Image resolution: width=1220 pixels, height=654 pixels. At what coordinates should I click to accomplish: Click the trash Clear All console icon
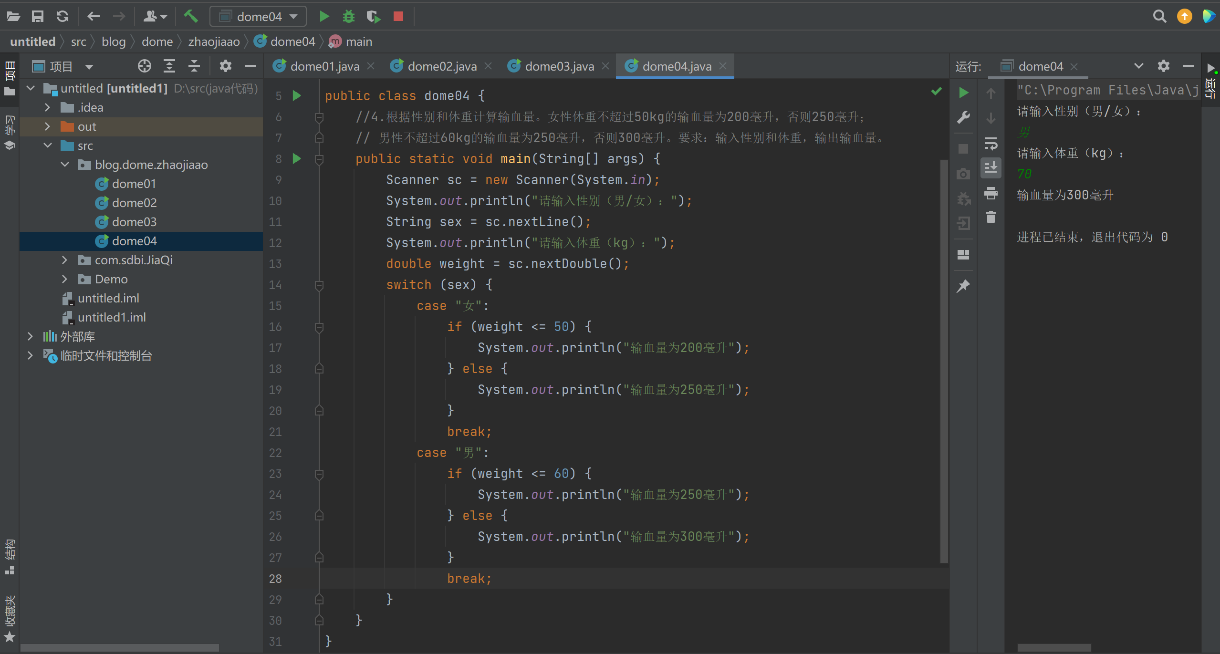click(991, 218)
